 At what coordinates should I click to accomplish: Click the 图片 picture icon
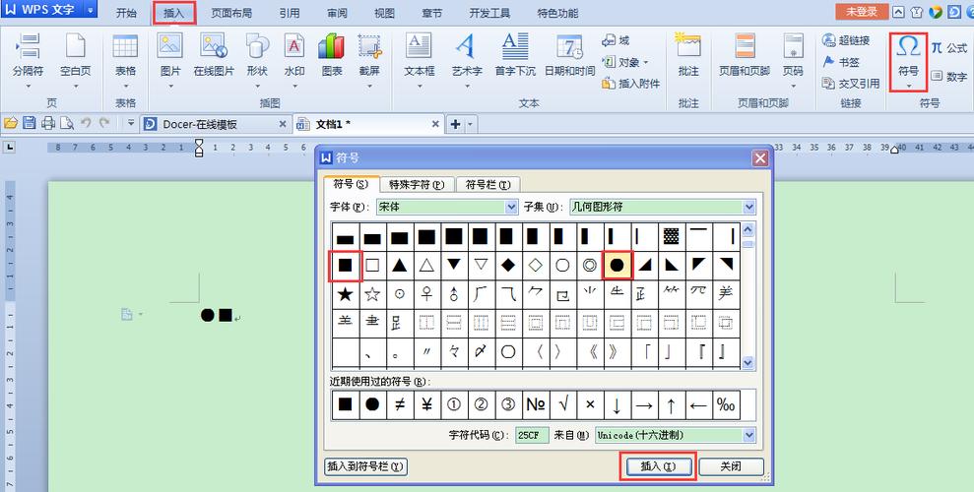(170, 46)
